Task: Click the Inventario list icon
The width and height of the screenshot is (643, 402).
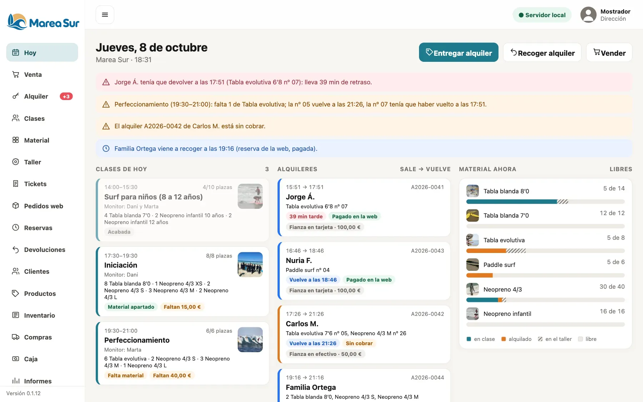Action: click(x=16, y=315)
